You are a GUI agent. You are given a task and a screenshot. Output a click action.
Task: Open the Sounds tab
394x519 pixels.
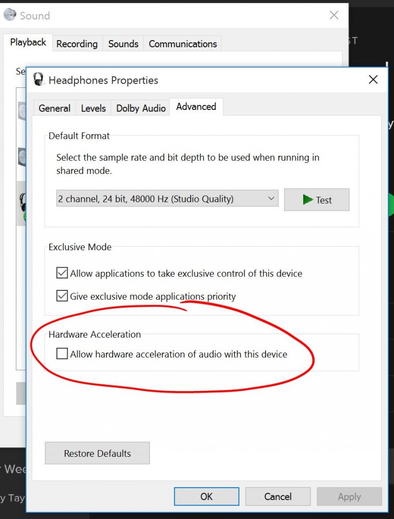point(123,44)
